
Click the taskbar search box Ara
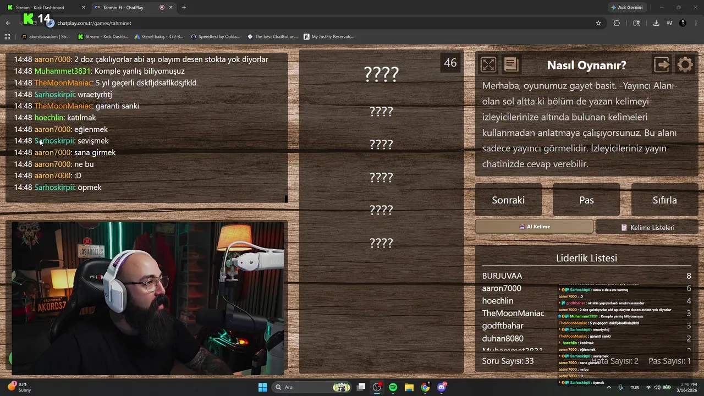(x=313, y=387)
